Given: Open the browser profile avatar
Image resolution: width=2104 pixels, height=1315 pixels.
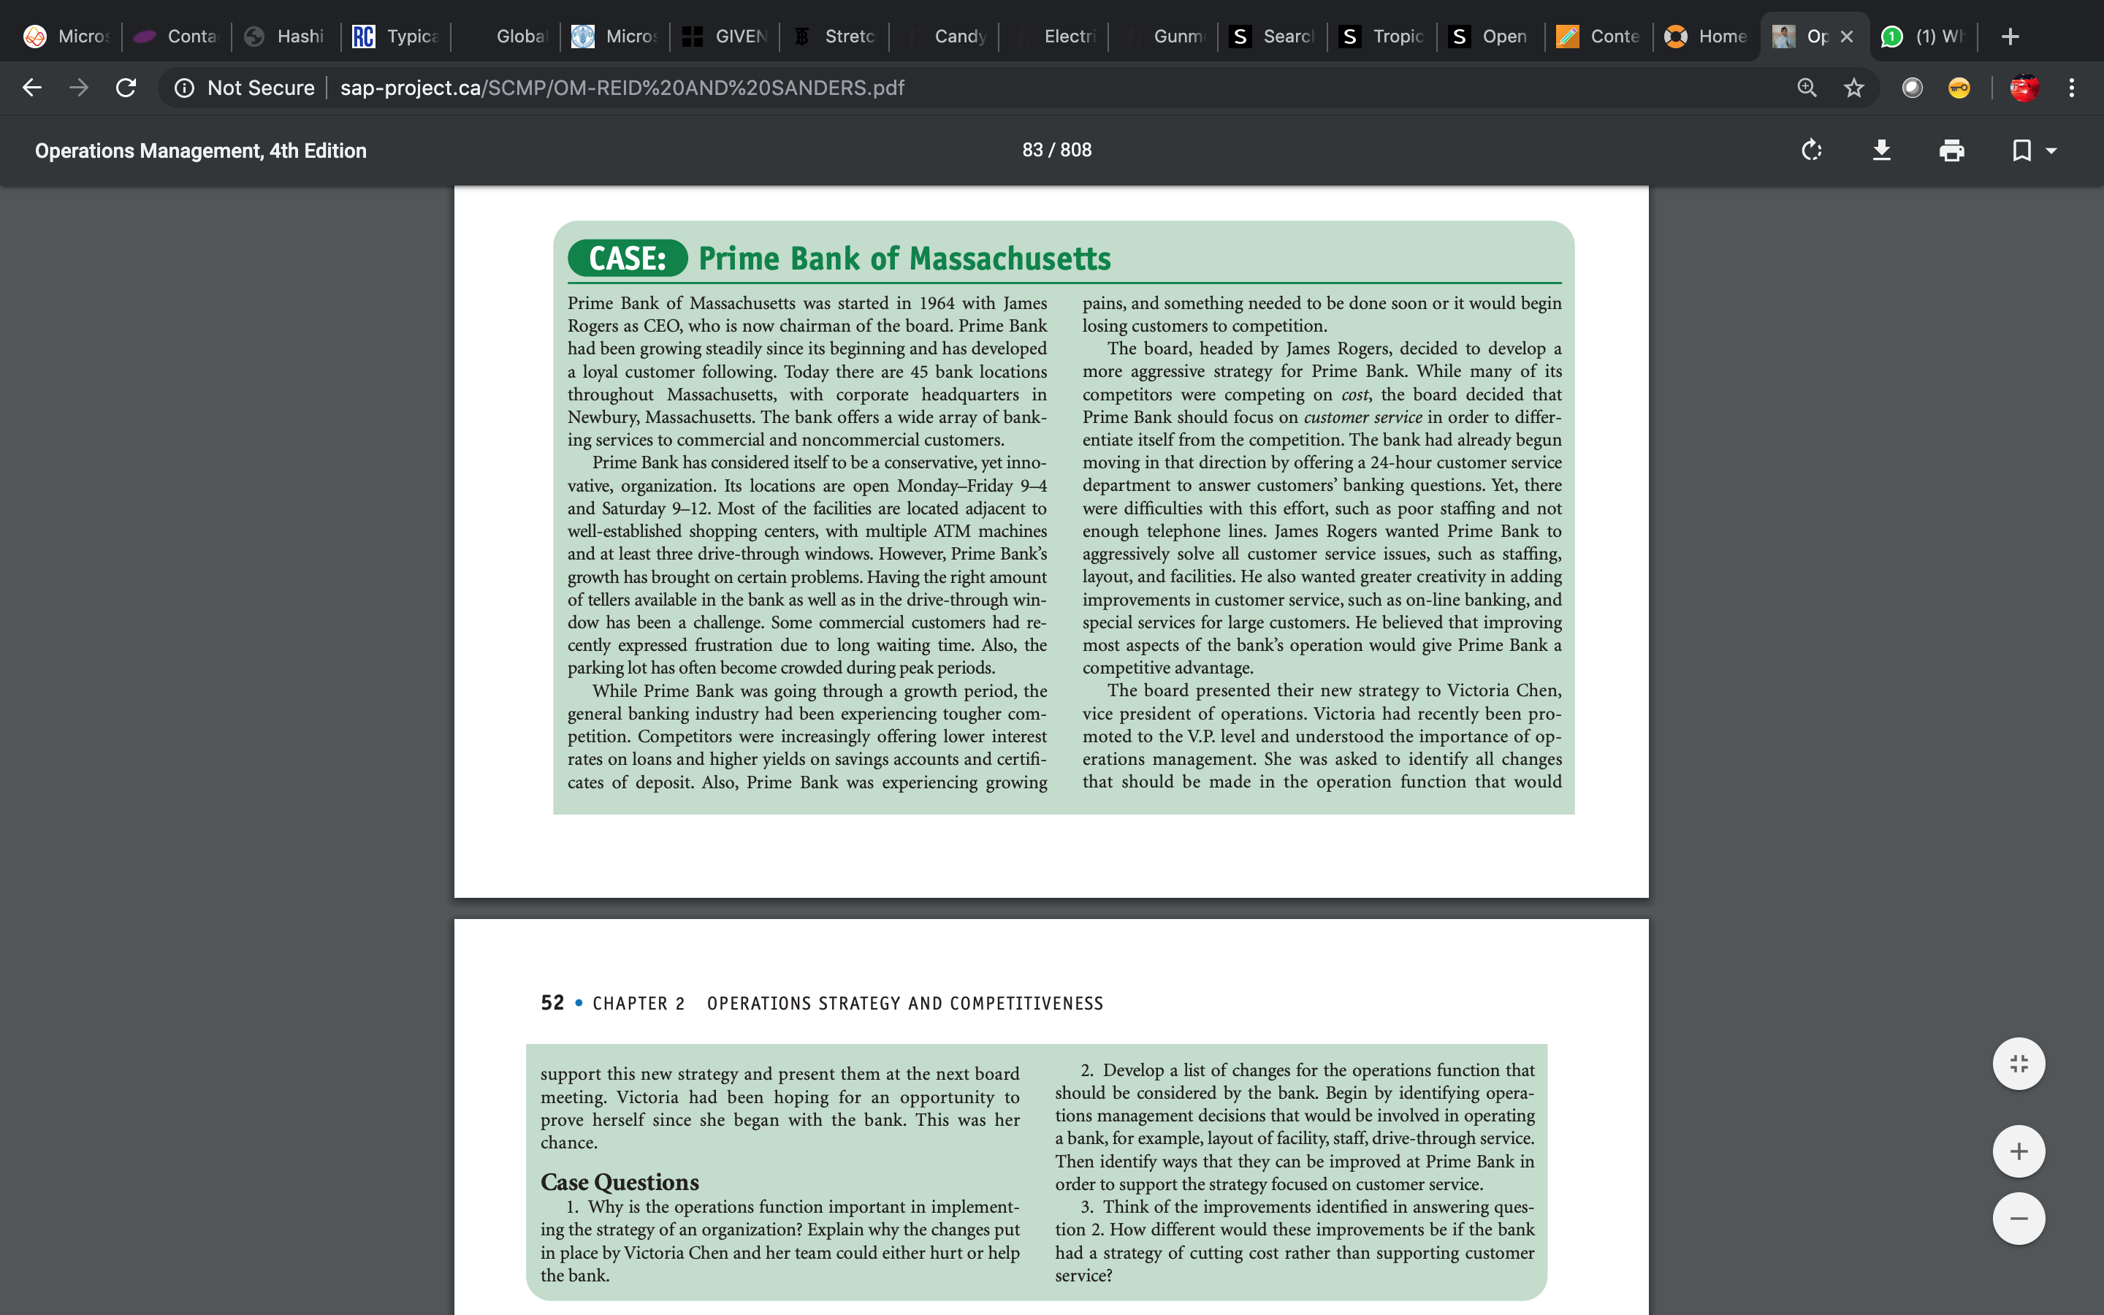Looking at the screenshot, I should tap(2024, 88).
